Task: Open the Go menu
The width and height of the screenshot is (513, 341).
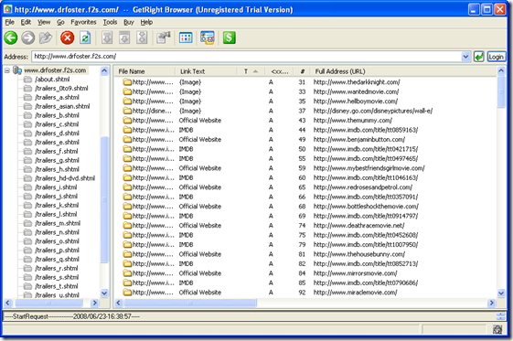Action: coord(60,22)
